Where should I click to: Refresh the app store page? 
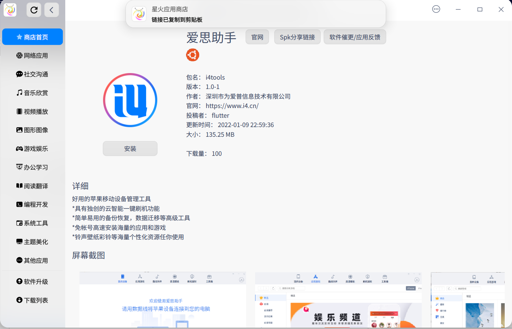pos(34,10)
